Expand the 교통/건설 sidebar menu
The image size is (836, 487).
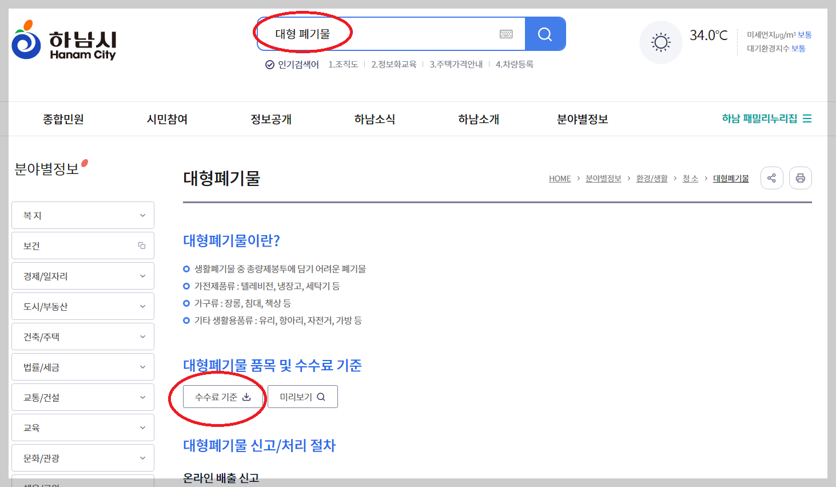83,397
